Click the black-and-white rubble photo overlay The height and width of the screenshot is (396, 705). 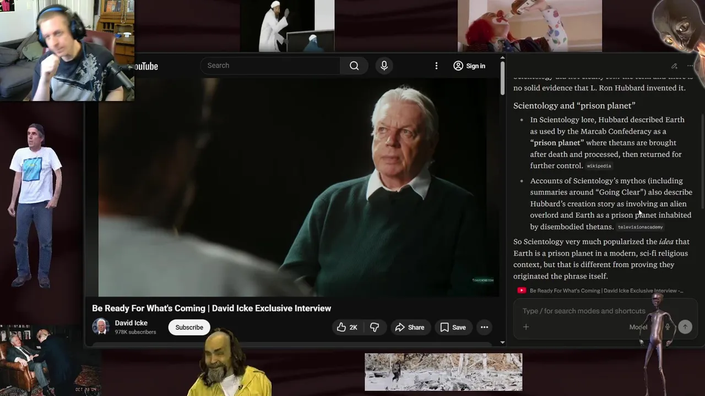[443, 372]
